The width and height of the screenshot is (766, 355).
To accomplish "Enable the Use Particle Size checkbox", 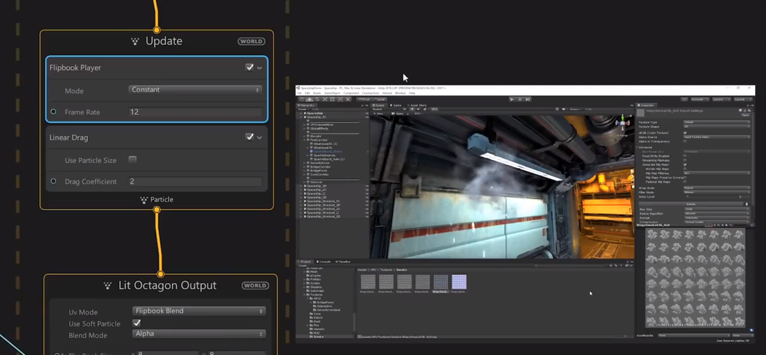I will pos(132,159).
